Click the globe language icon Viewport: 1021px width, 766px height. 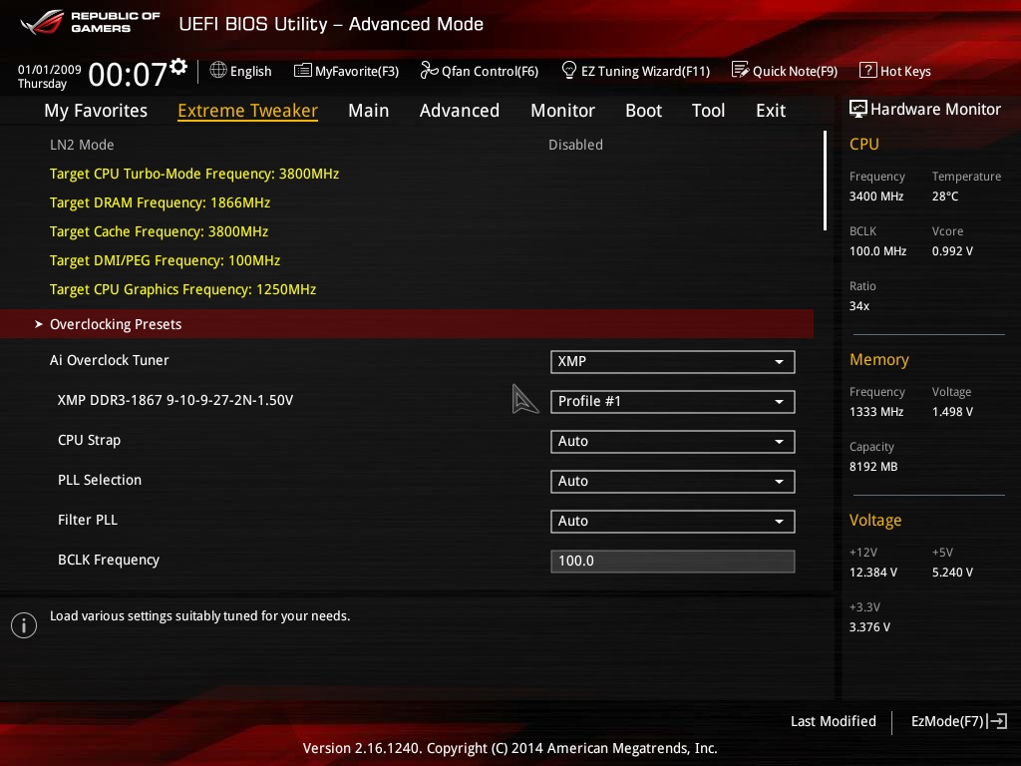click(x=218, y=70)
